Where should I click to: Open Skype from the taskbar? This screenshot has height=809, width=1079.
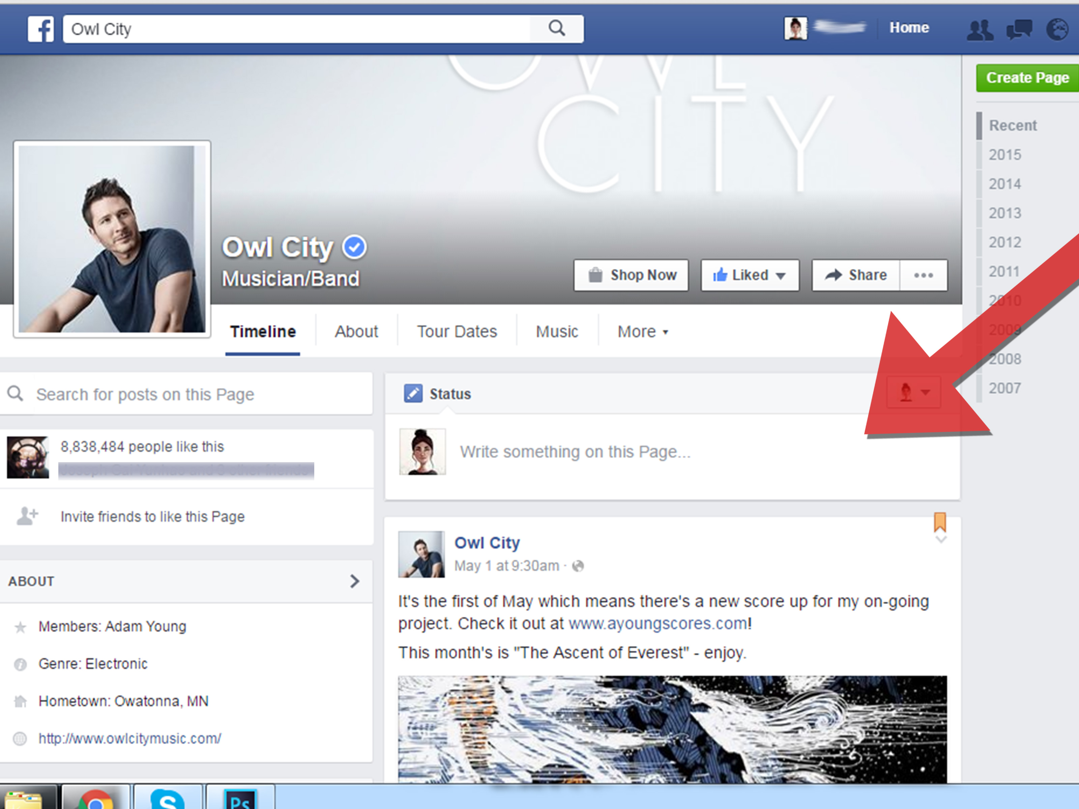point(168,797)
